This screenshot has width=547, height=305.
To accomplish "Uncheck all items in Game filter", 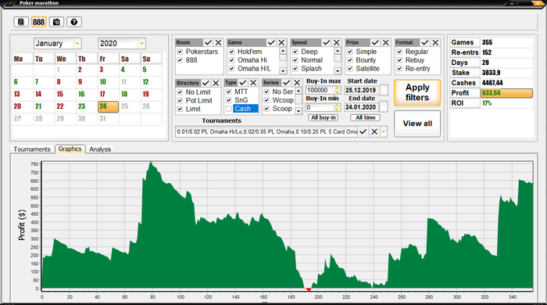I will coord(281,42).
